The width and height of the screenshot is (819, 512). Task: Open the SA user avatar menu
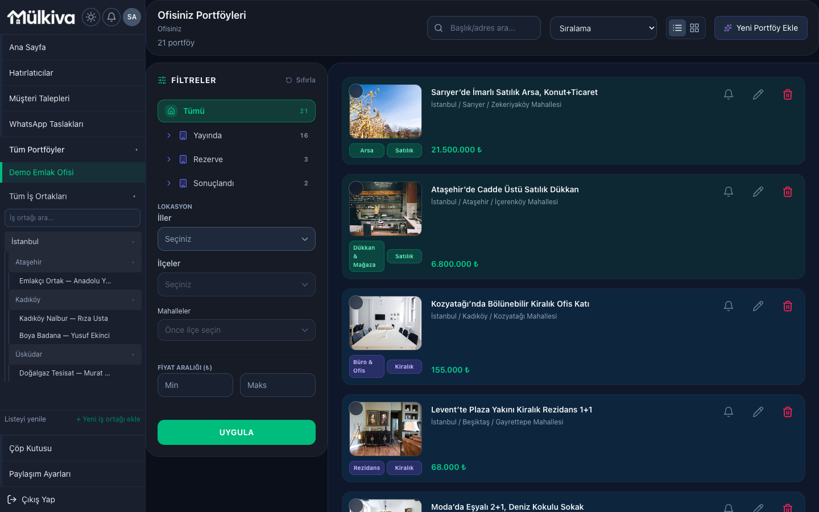click(132, 17)
